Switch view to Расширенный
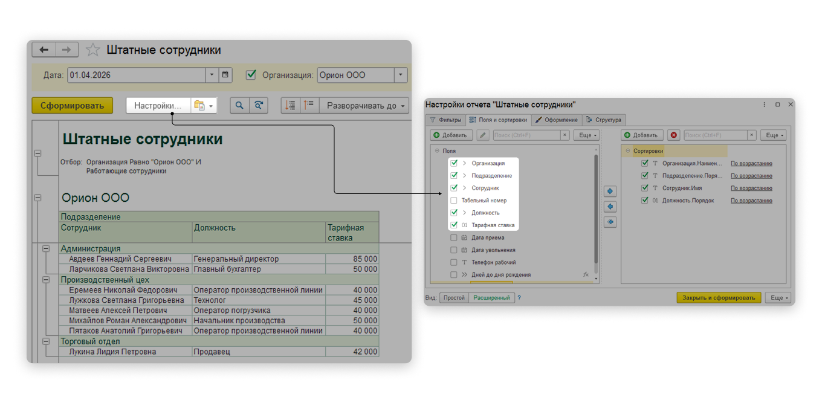 (491, 298)
